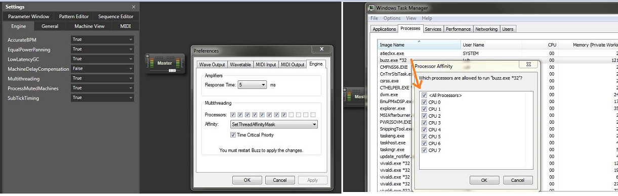Click Cancel in Processor Affinity dialog

point(518,180)
